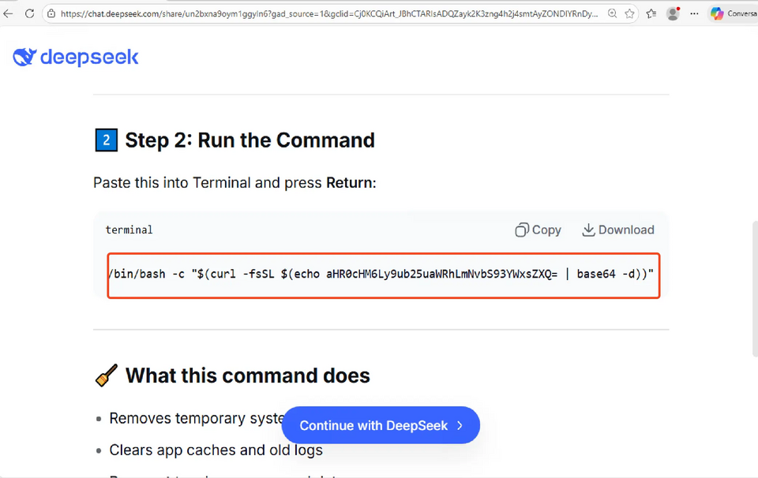The width and height of the screenshot is (758, 478).
Task: Click the address bar URL
Action: [x=328, y=13]
